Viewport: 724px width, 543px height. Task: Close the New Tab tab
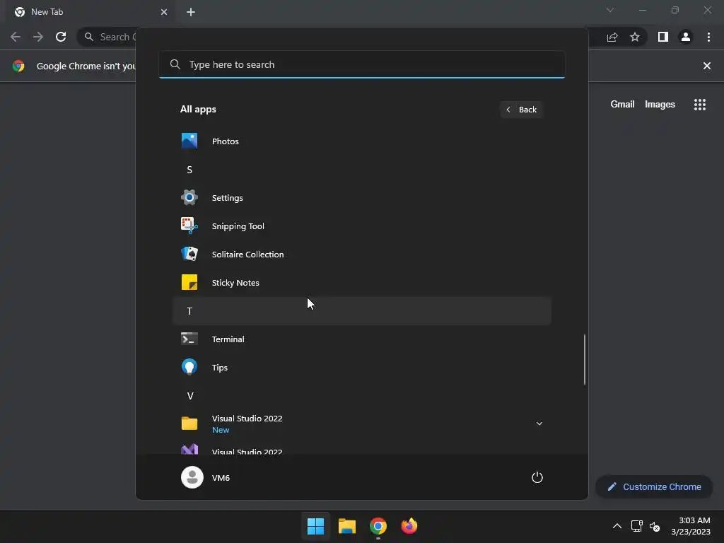coord(164,12)
